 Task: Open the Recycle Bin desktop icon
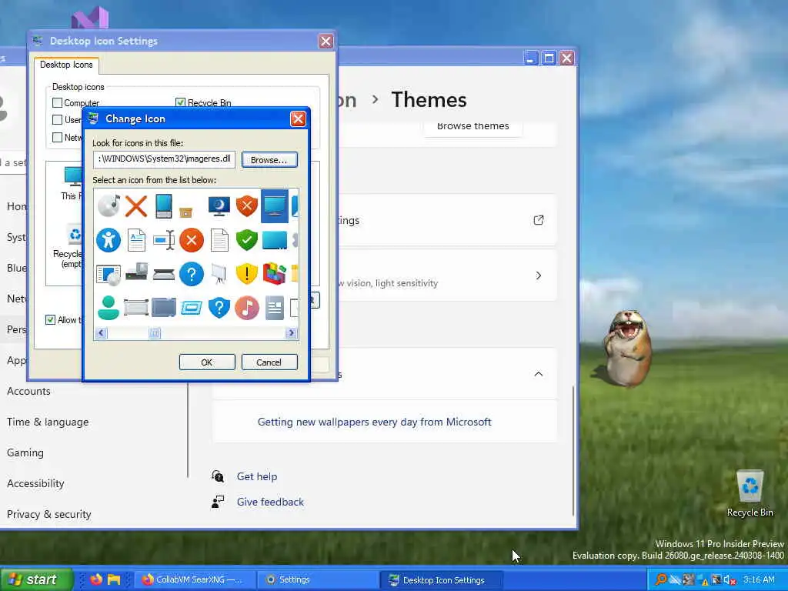pos(750,493)
